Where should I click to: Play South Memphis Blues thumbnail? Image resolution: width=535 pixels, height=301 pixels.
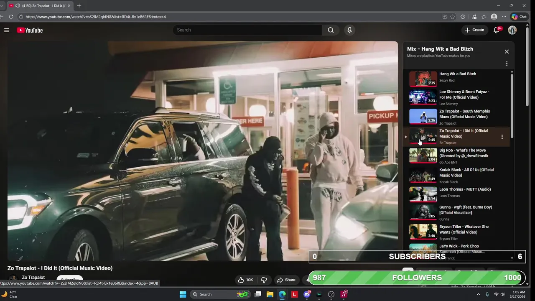click(x=423, y=117)
